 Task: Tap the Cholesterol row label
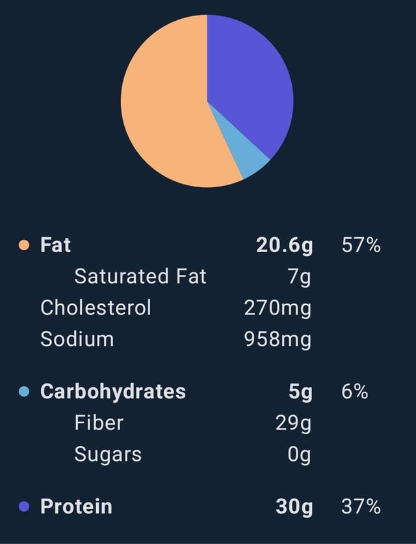pos(96,307)
